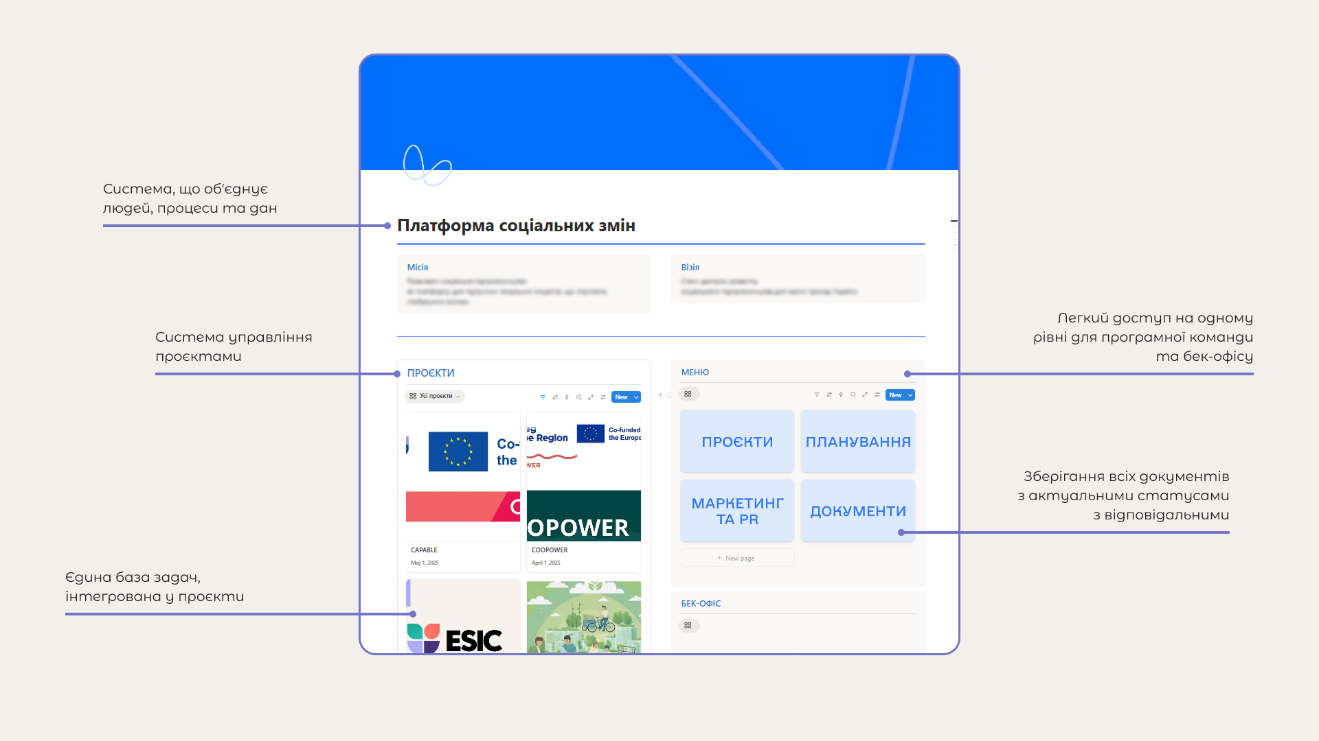Click the New button in ПРОЄКТИ
Image resolution: width=1319 pixels, height=741 pixels.
pos(621,397)
